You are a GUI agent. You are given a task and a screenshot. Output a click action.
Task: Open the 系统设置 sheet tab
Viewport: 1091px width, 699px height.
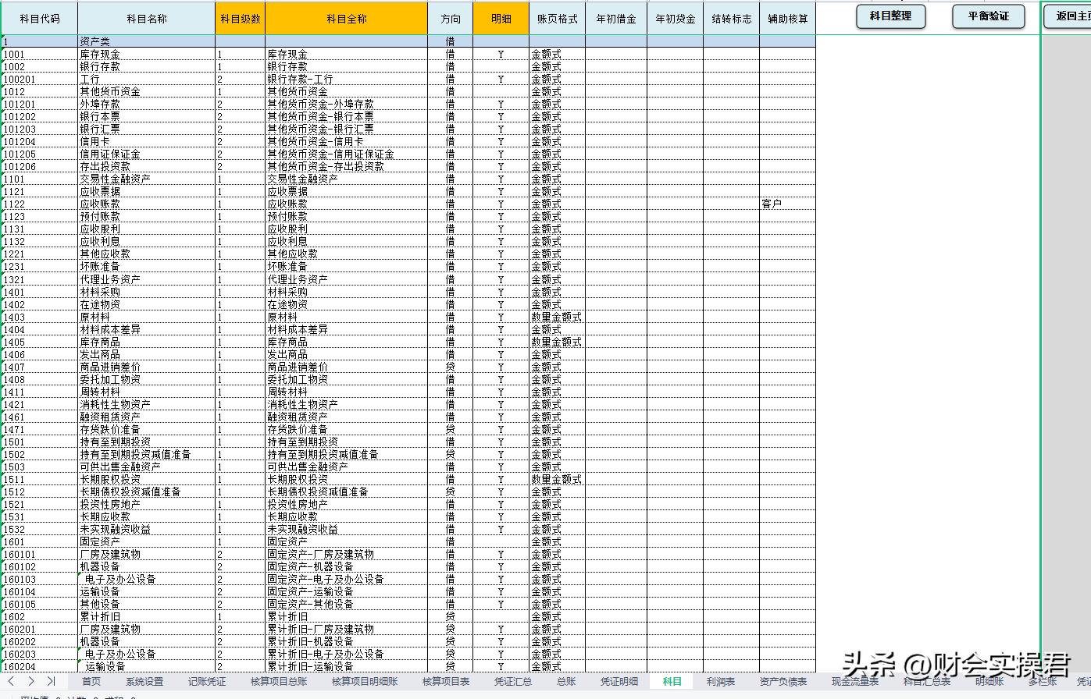click(x=144, y=680)
